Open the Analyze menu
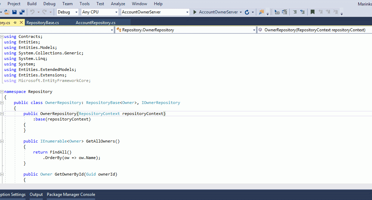This screenshot has height=200, width=372. click(118, 4)
